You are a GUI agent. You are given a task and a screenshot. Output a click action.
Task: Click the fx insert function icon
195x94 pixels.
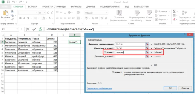40,29
